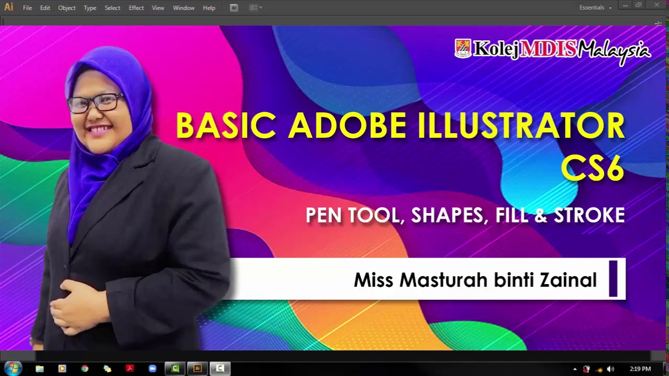
Task: Open the Windows Start menu
Action: point(12,368)
